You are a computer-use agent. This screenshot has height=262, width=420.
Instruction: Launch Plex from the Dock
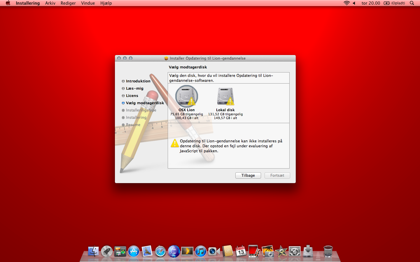click(187, 251)
